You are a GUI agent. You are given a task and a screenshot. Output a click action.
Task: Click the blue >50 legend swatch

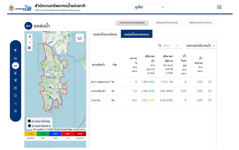(55, 134)
